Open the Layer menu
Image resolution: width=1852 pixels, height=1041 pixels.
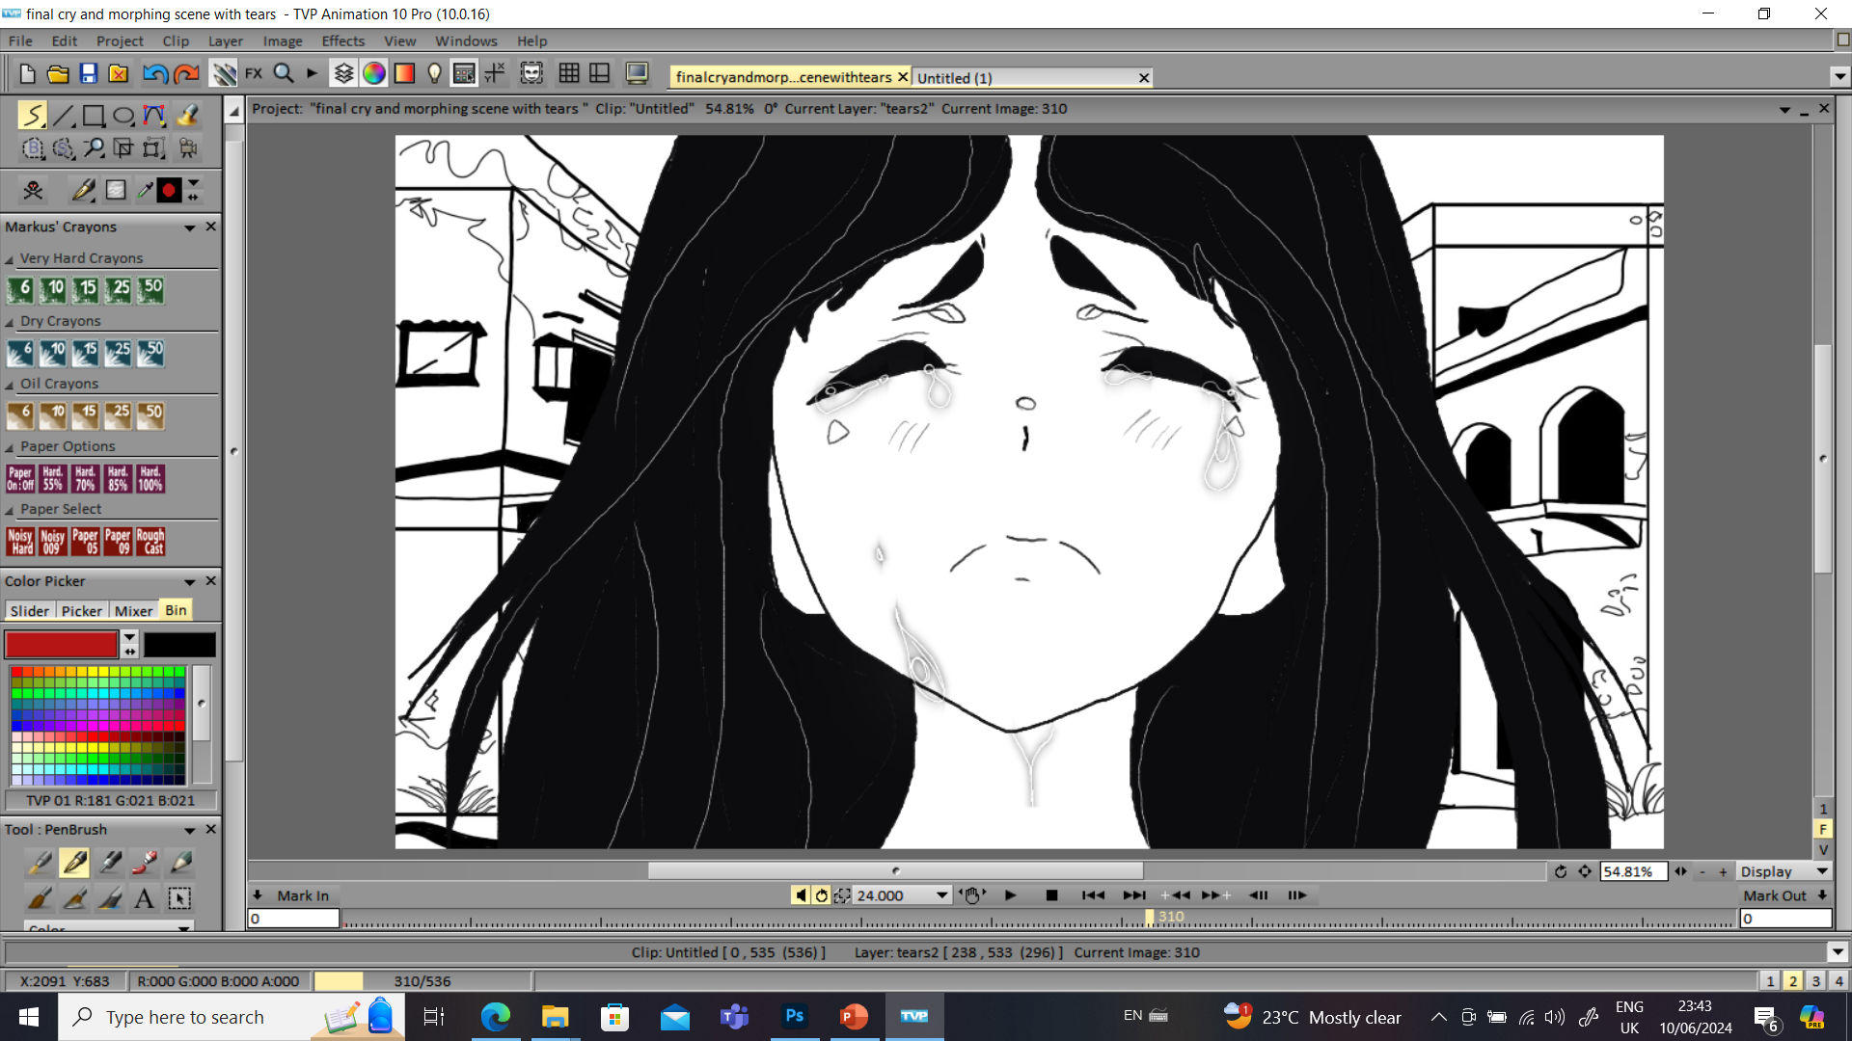[225, 41]
